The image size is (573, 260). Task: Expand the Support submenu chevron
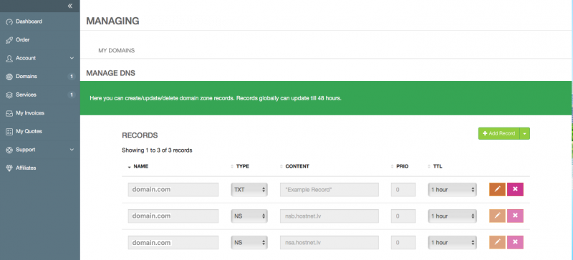coord(72,150)
